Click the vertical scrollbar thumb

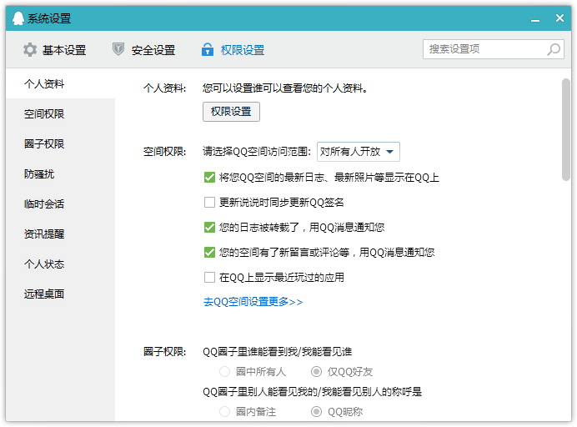566,129
